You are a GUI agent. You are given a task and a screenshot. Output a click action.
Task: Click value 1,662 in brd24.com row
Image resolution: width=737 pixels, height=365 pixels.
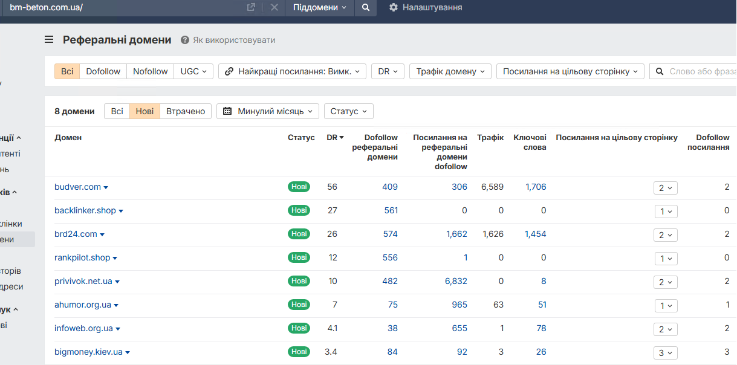pyautogui.click(x=456, y=234)
